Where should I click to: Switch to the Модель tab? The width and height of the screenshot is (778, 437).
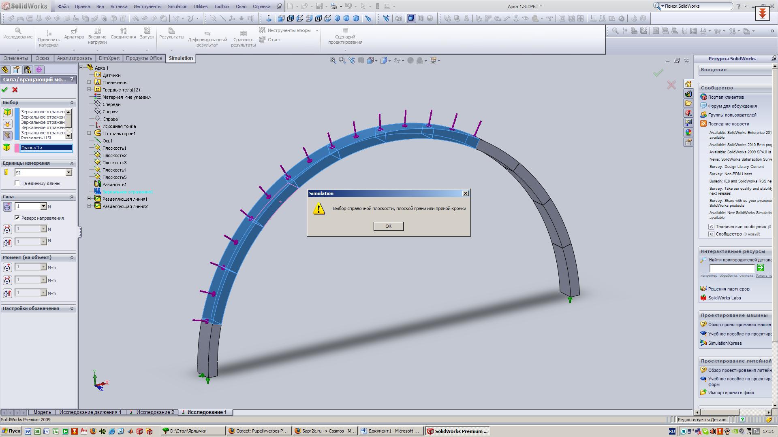click(x=42, y=412)
